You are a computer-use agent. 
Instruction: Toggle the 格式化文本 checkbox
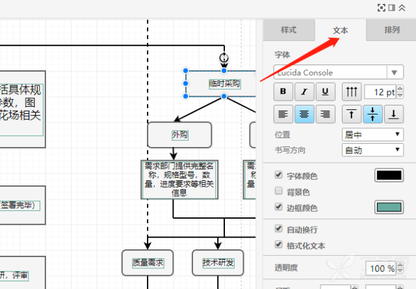click(x=279, y=245)
